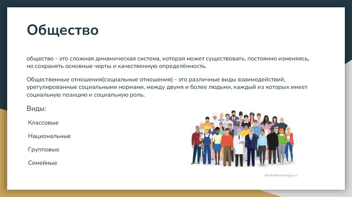Select the "Семейные" list item
Image resolution: width=352 pixels, height=197 pixels.
[43, 163]
